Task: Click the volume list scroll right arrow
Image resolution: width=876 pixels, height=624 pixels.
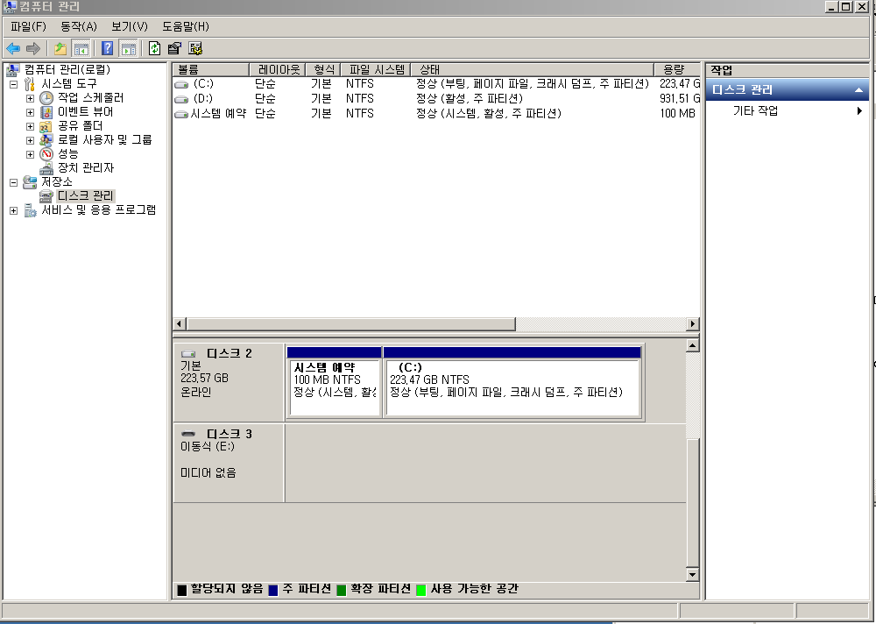Action: click(x=693, y=323)
